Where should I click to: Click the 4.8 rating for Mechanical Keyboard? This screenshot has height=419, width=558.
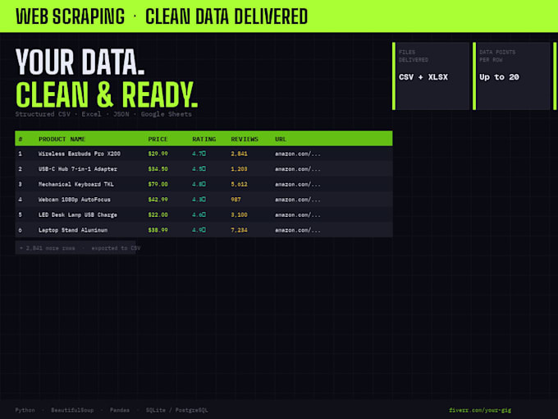coord(199,184)
